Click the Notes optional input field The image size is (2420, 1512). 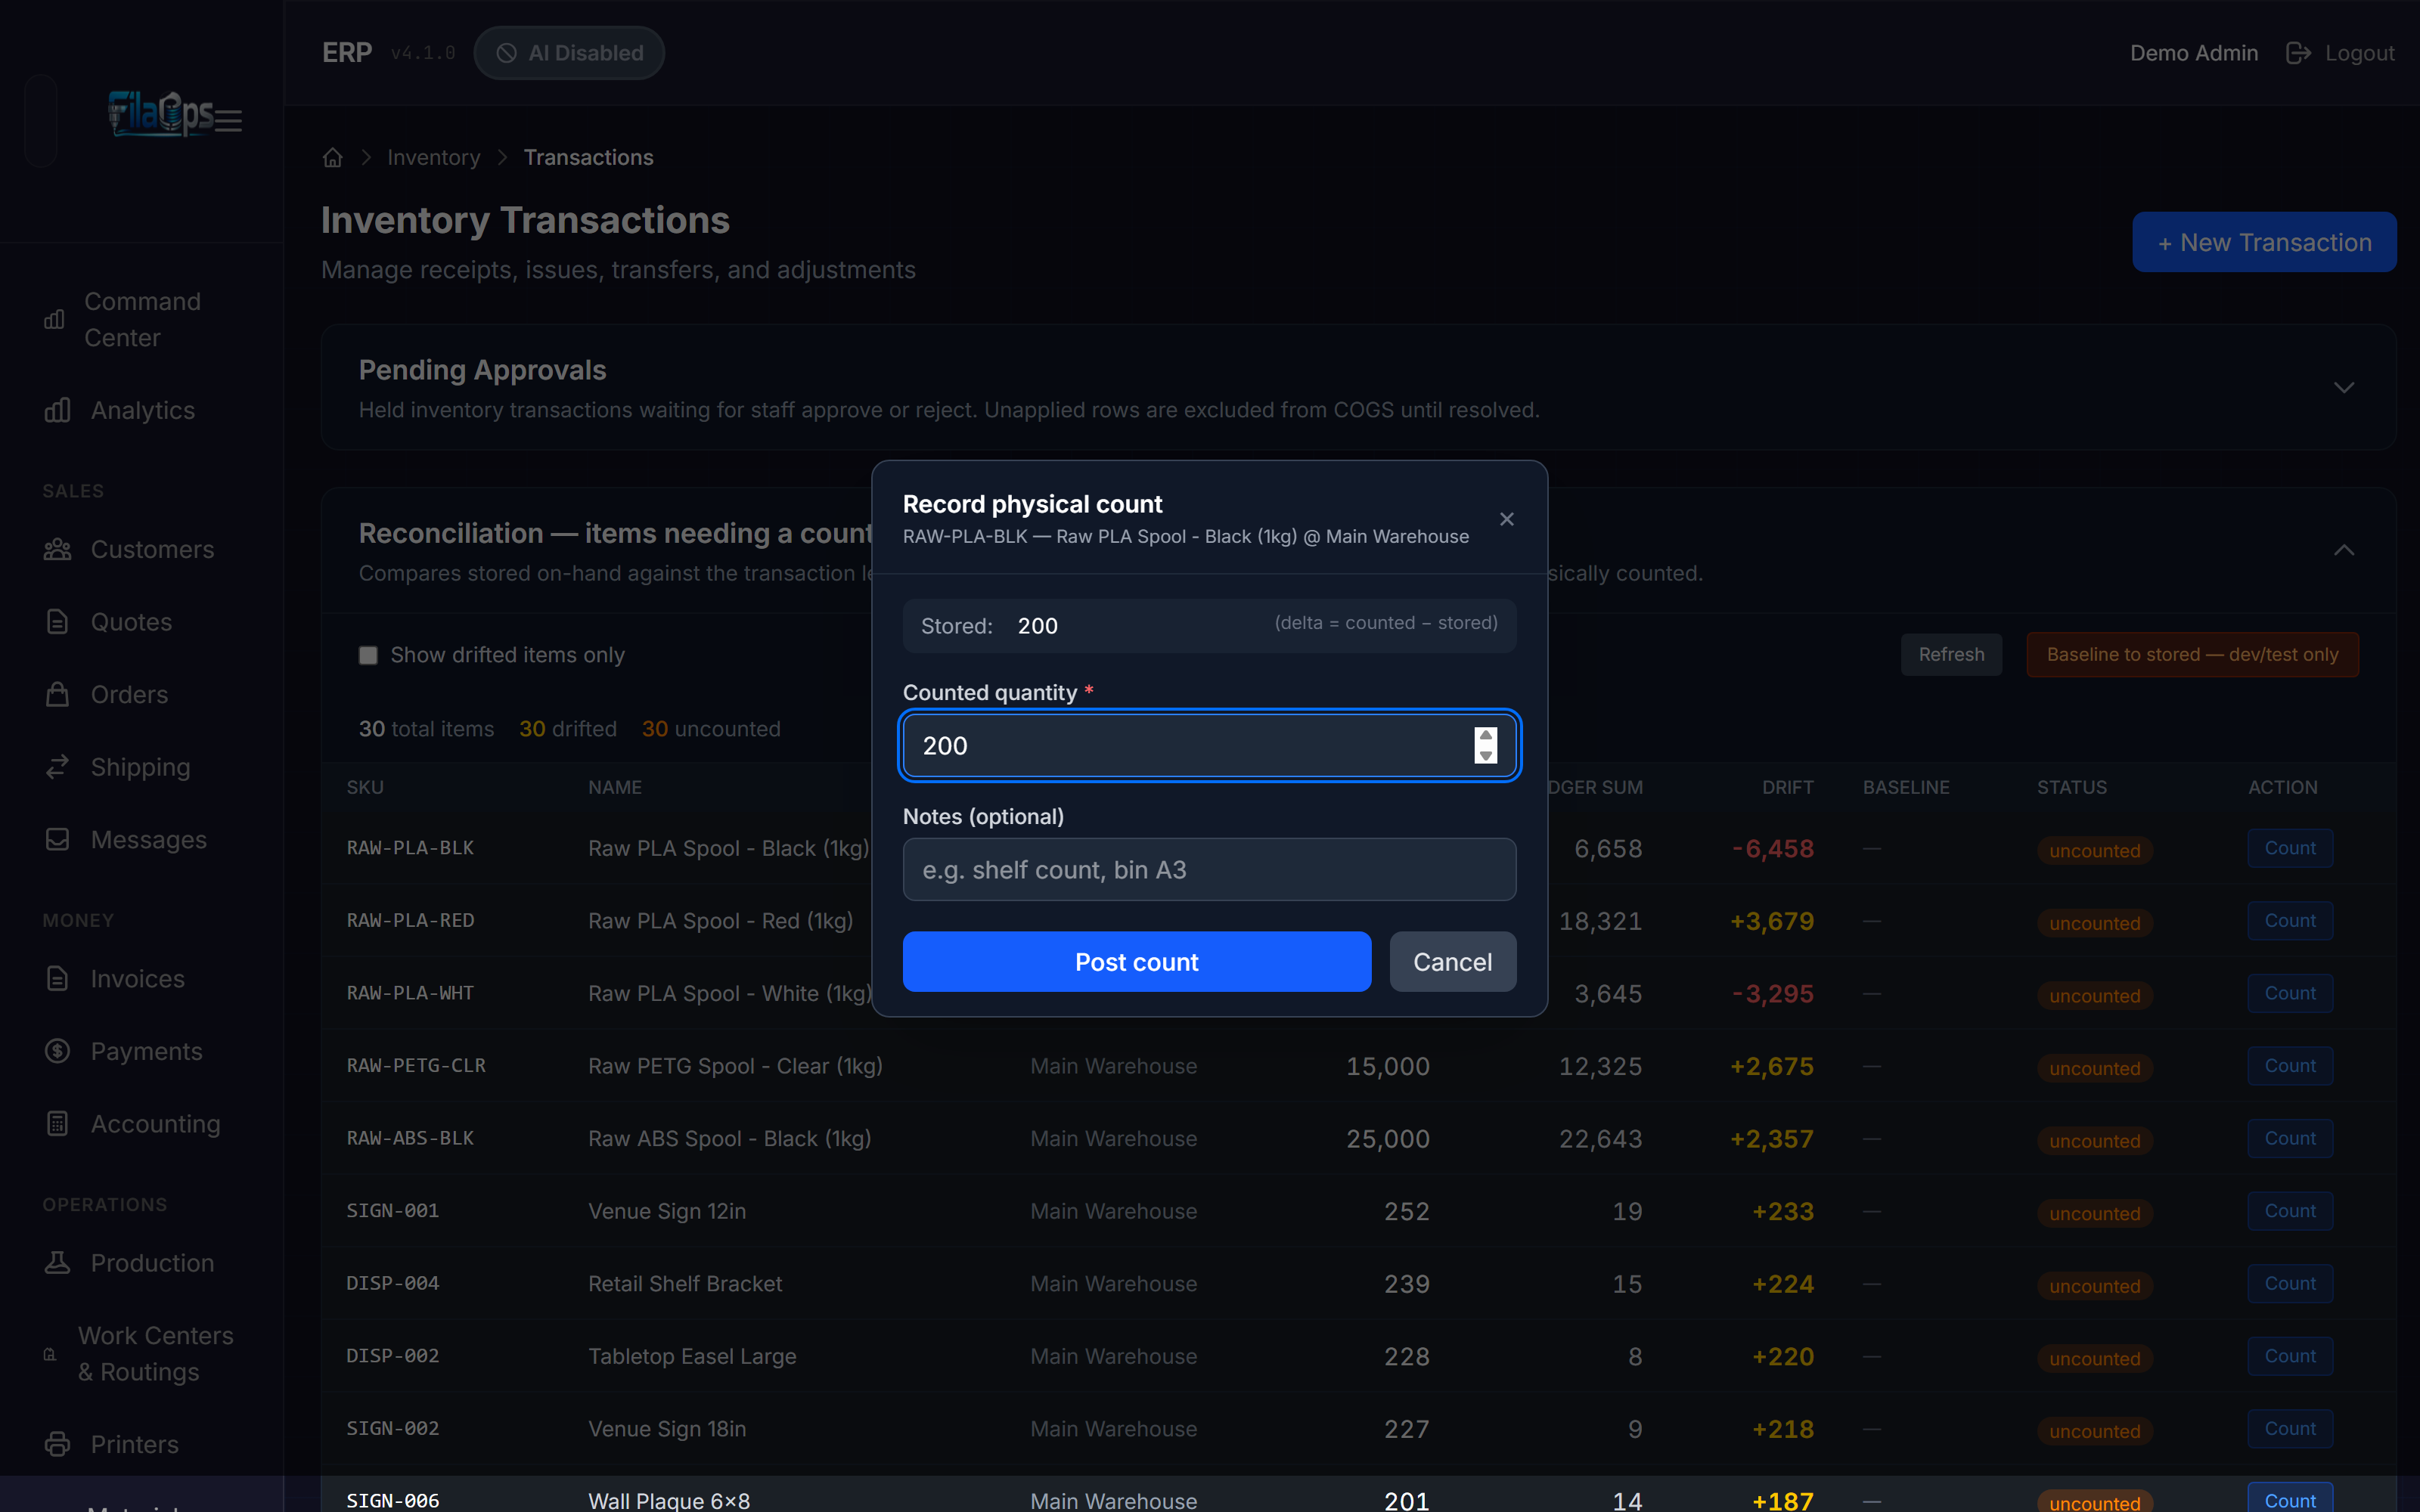(x=1209, y=869)
